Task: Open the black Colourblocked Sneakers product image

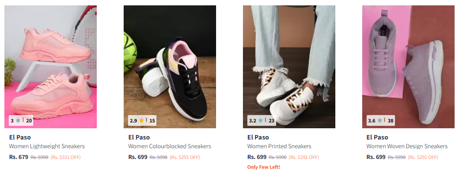Action: tap(170, 67)
